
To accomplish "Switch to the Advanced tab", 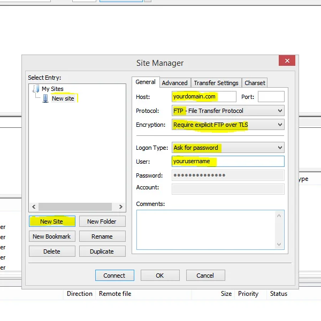I will [x=174, y=83].
